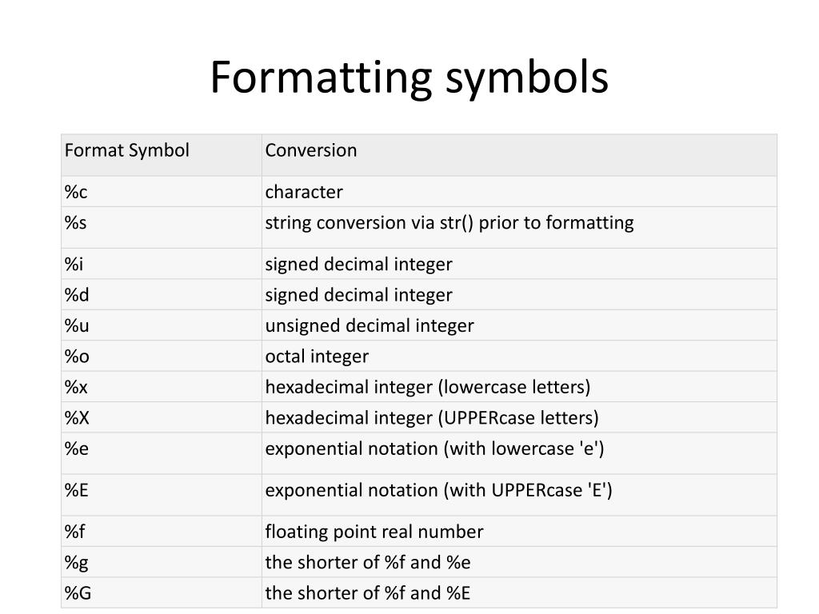Click the 'character' conversion cell
The image size is (819, 614).
519,192
